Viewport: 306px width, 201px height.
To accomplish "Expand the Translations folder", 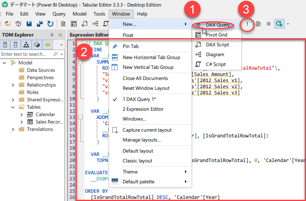I will tap(13, 129).
